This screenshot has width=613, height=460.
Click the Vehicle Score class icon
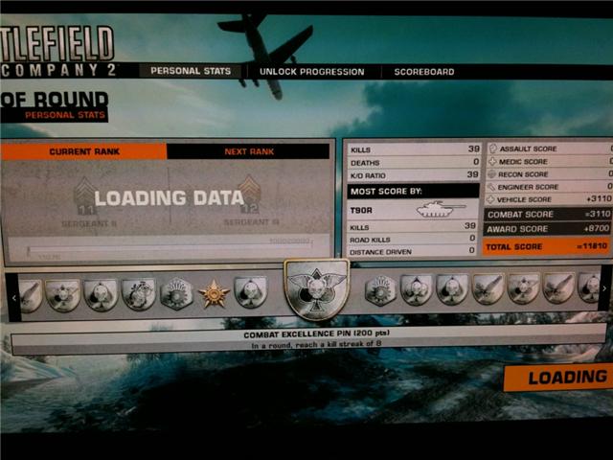click(493, 199)
